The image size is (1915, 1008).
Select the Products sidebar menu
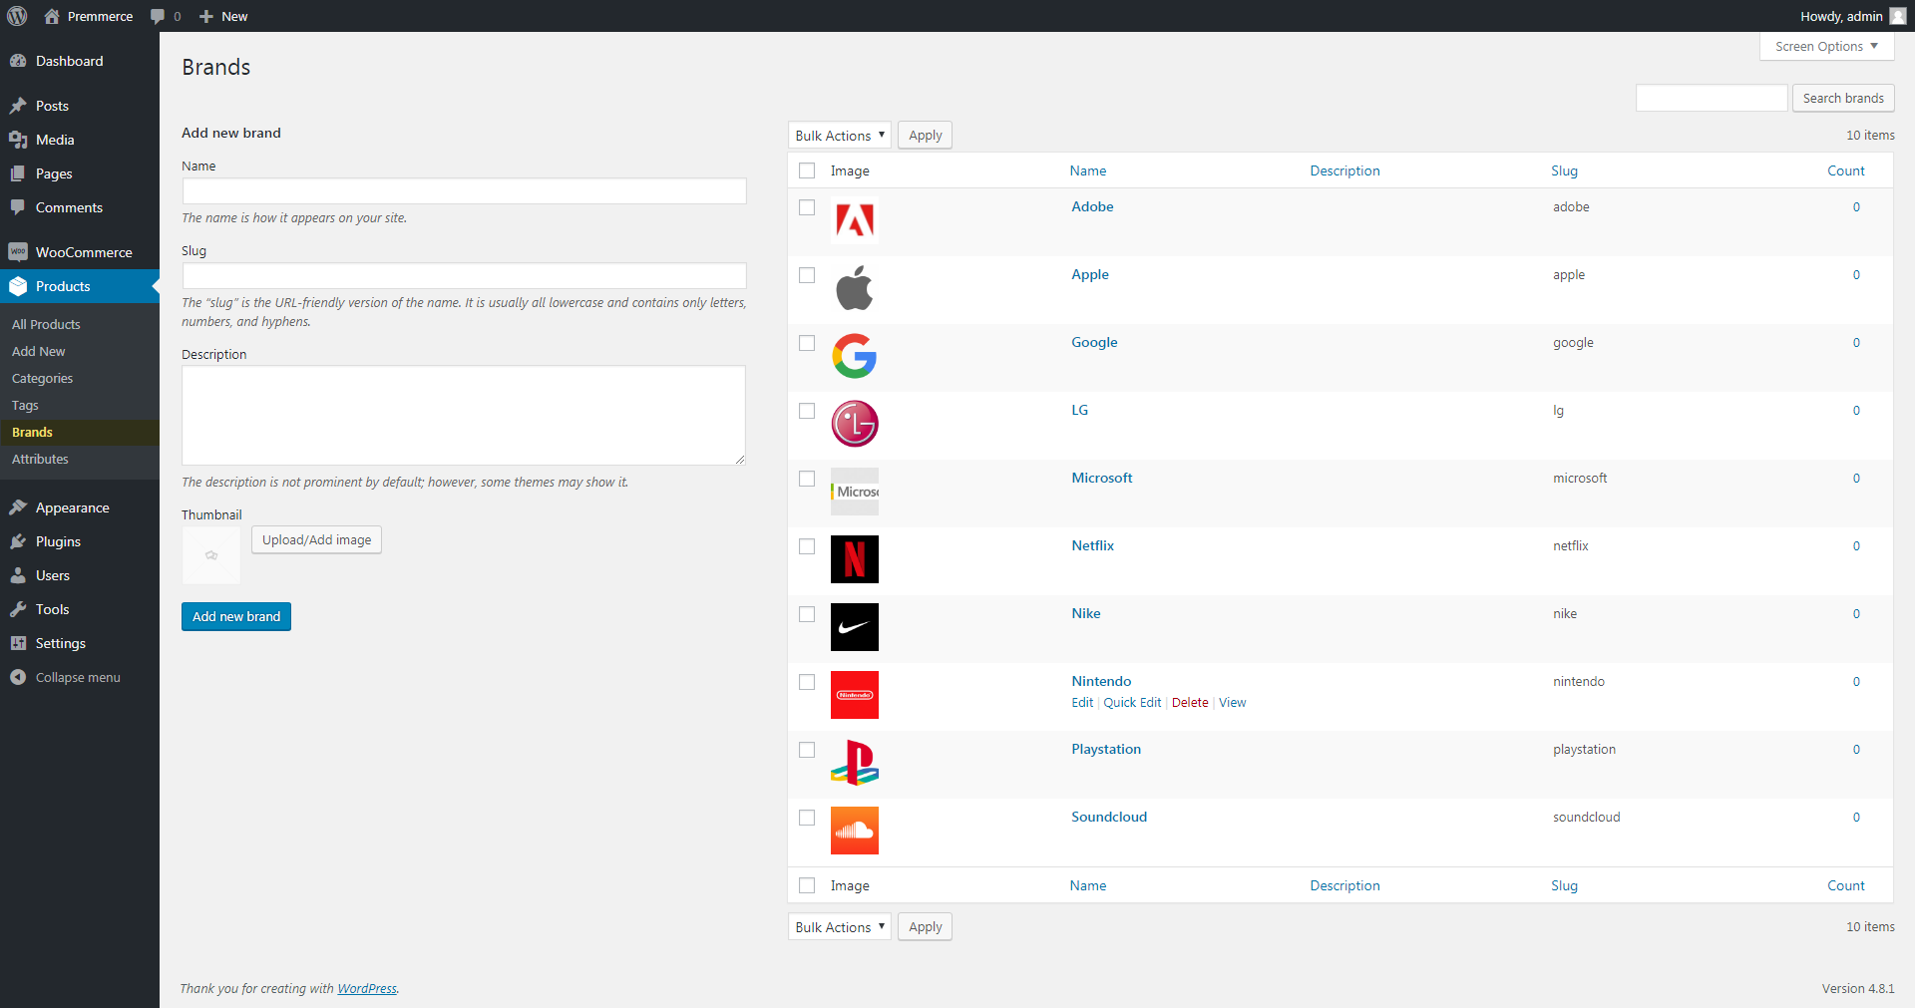80,286
